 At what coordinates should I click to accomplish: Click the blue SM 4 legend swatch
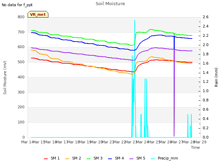pyautogui.click(x=110, y=159)
